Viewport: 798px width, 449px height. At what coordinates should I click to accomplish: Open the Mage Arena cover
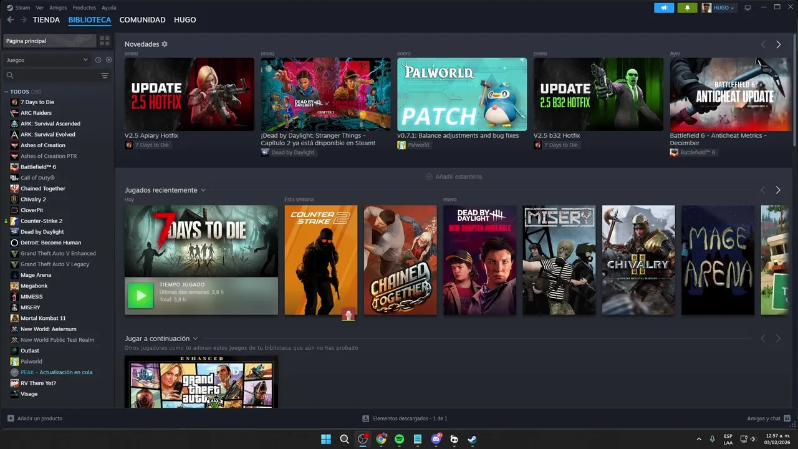point(718,260)
